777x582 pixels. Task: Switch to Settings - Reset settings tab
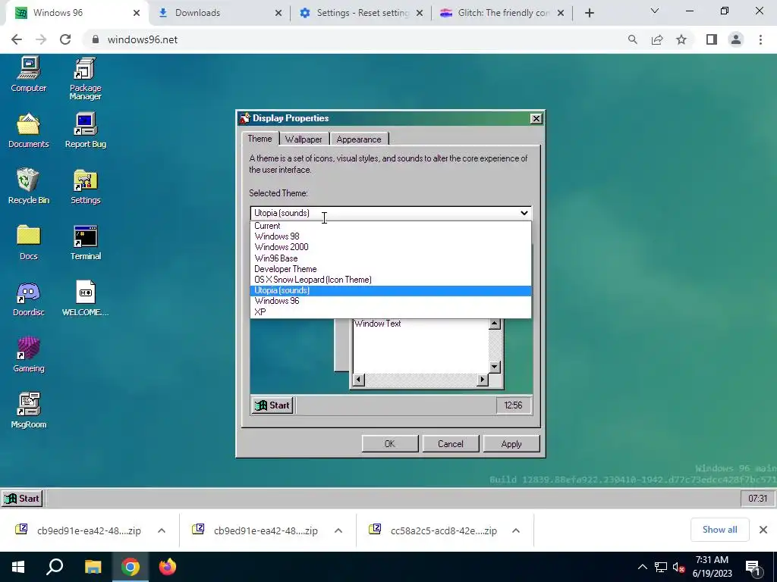click(360, 13)
